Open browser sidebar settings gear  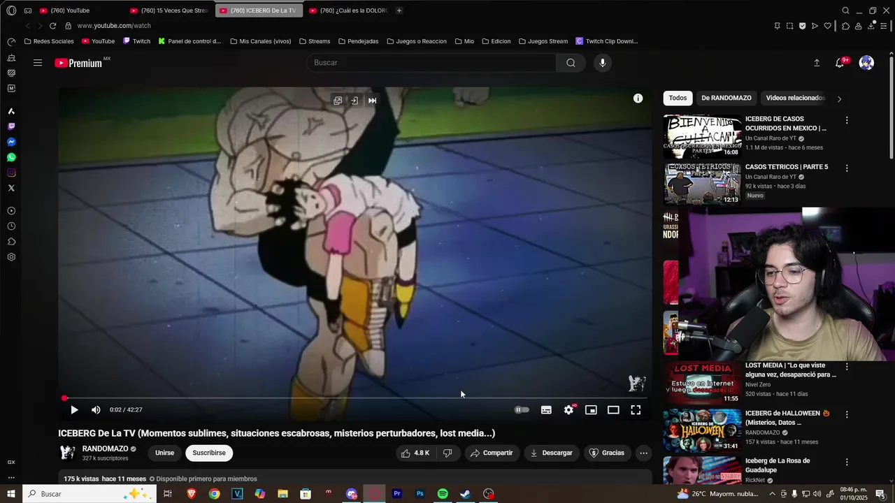11,257
